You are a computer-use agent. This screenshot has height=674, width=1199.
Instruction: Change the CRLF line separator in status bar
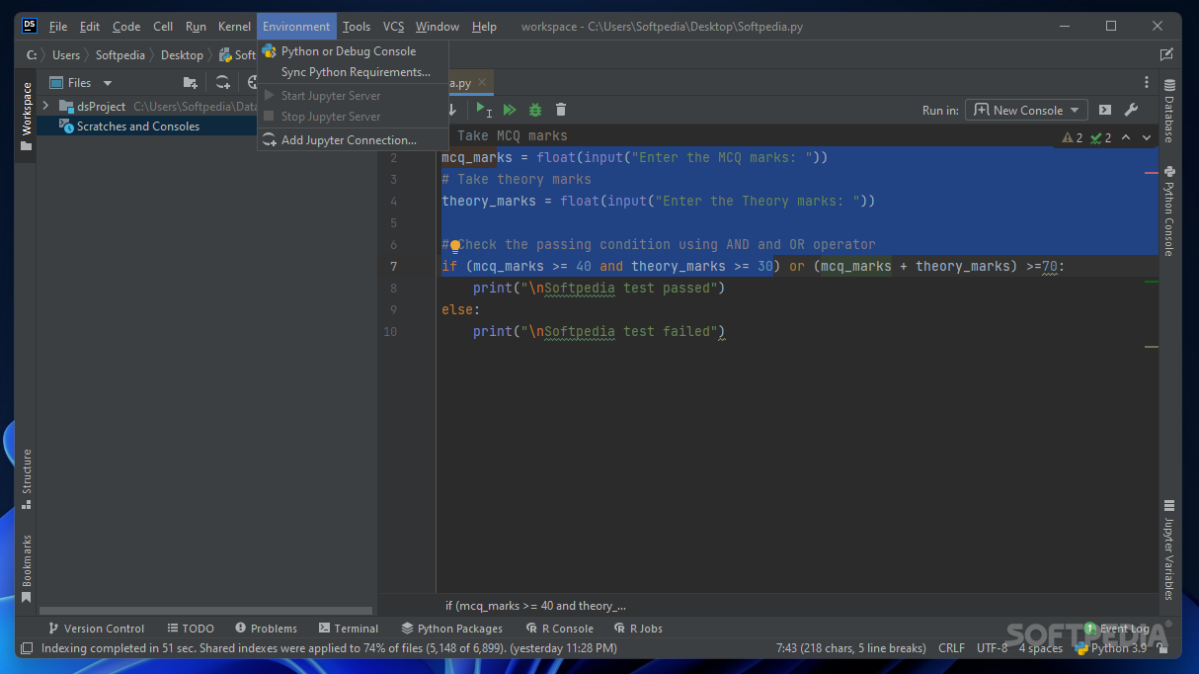[951, 648]
